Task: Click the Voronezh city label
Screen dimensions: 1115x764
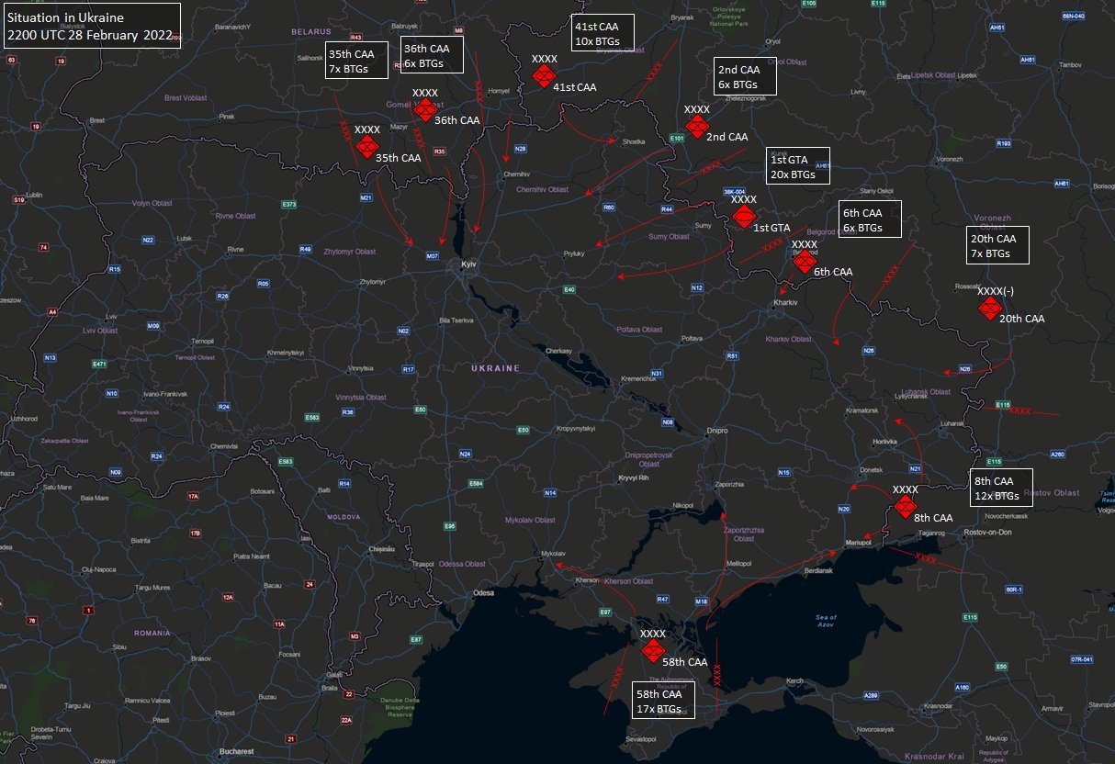Action: (950, 158)
